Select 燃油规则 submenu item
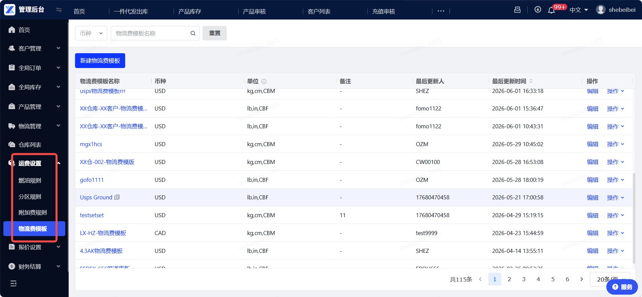 tap(30, 180)
